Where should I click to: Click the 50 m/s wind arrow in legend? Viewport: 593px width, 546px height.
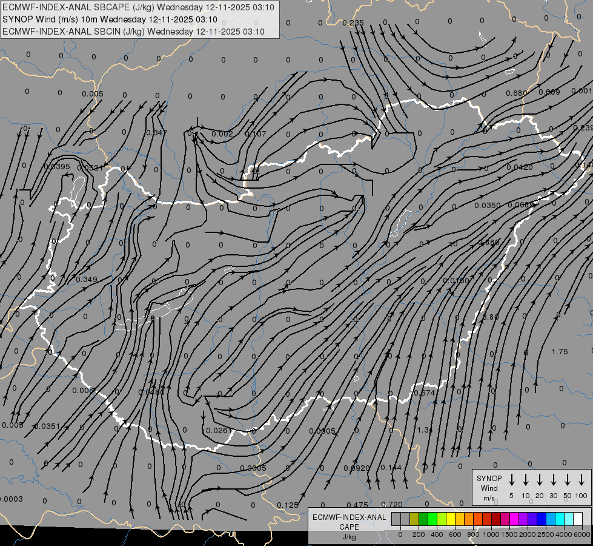tap(568, 480)
